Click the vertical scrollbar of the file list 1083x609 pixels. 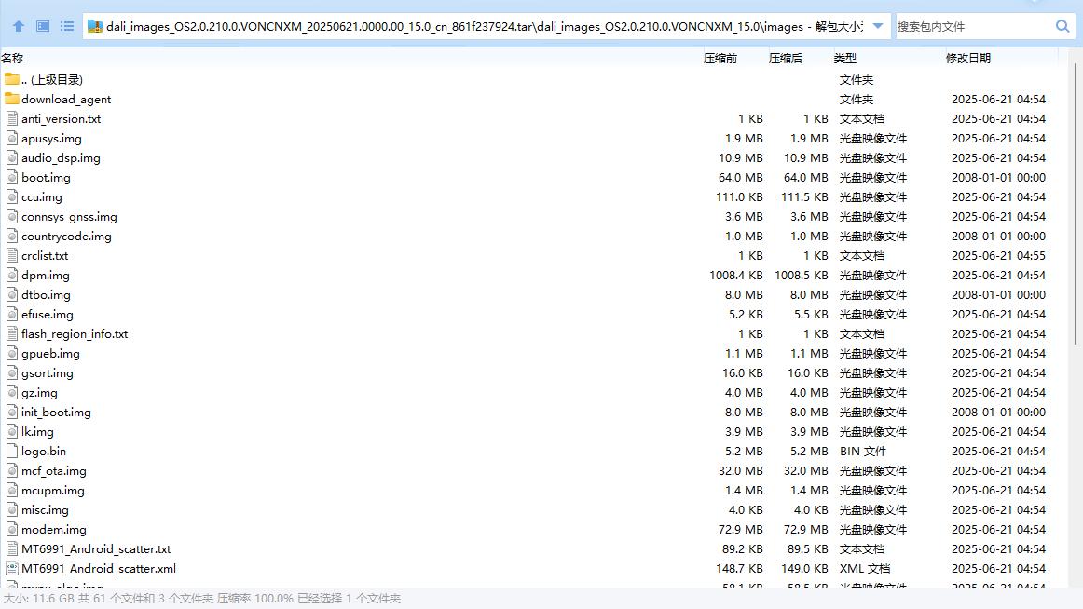(x=1076, y=203)
